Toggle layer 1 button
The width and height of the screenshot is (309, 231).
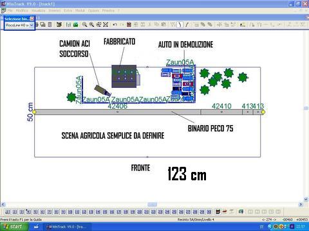click(8, 212)
